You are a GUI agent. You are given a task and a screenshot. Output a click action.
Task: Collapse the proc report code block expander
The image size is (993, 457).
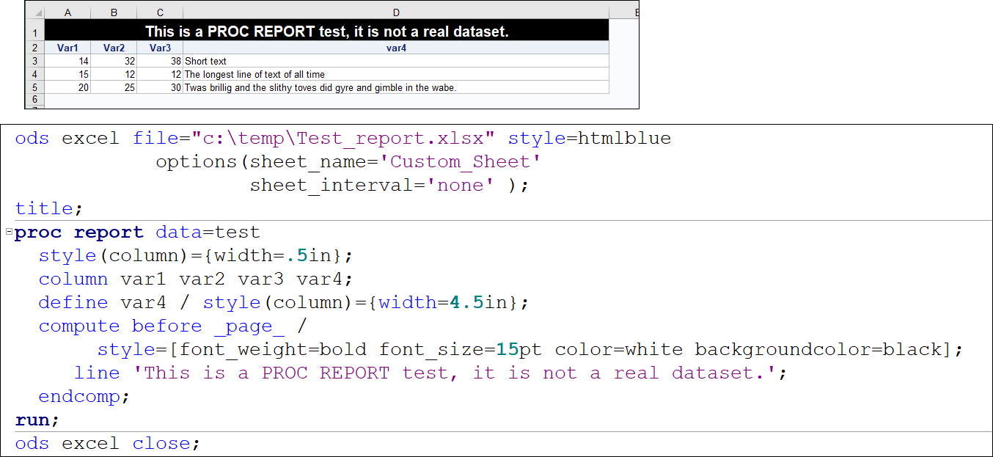click(x=7, y=232)
